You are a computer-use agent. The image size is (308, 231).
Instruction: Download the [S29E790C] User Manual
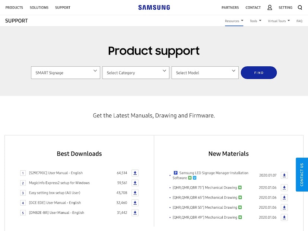[134, 173]
